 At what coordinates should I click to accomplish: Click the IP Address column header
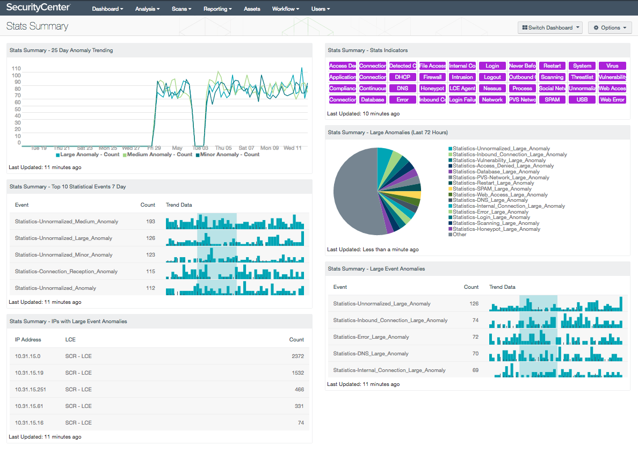28,339
